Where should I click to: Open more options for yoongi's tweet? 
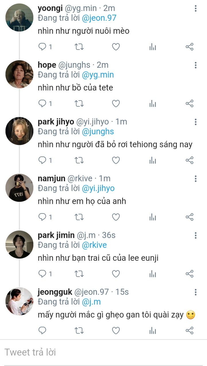click(195, 9)
